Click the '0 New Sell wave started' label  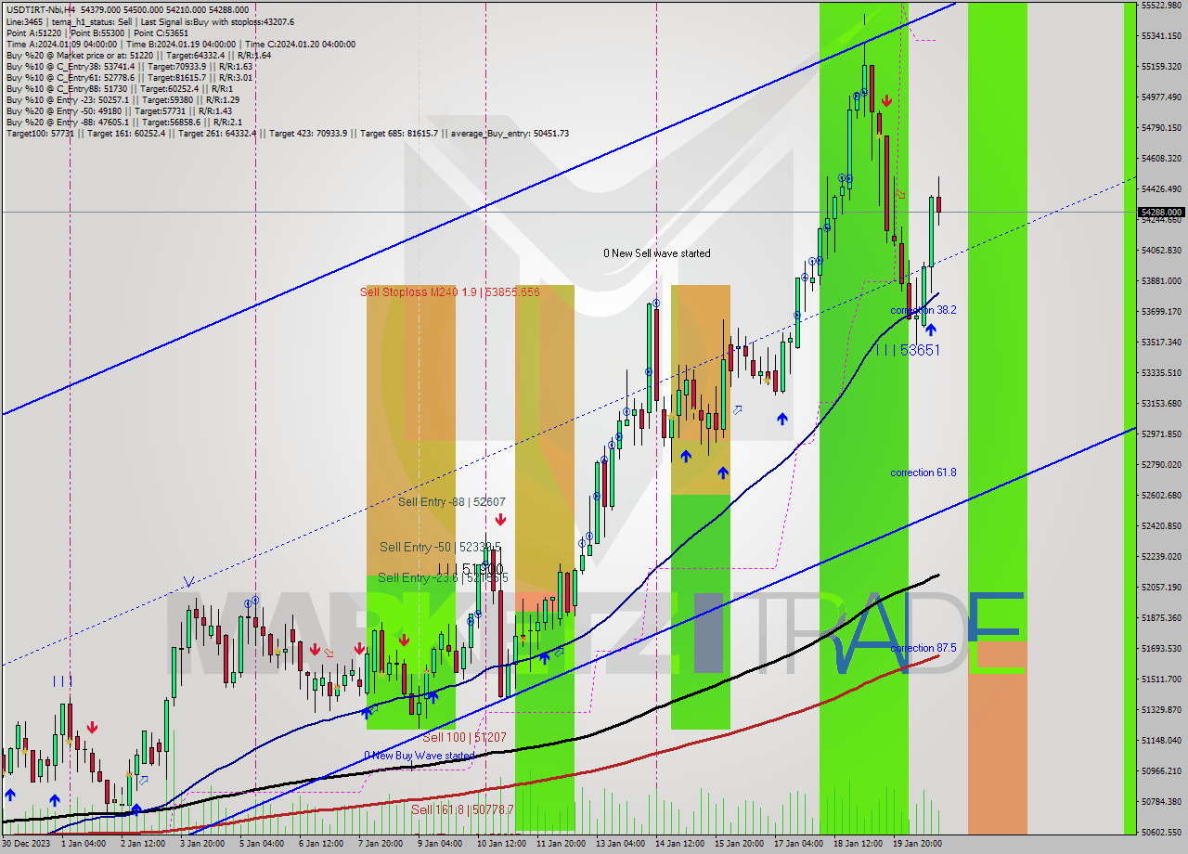pyautogui.click(x=656, y=253)
